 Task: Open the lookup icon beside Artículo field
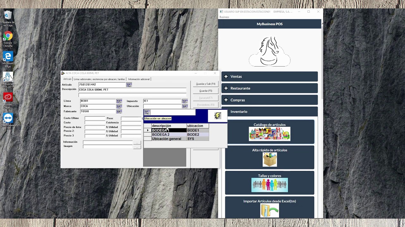point(129,85)
